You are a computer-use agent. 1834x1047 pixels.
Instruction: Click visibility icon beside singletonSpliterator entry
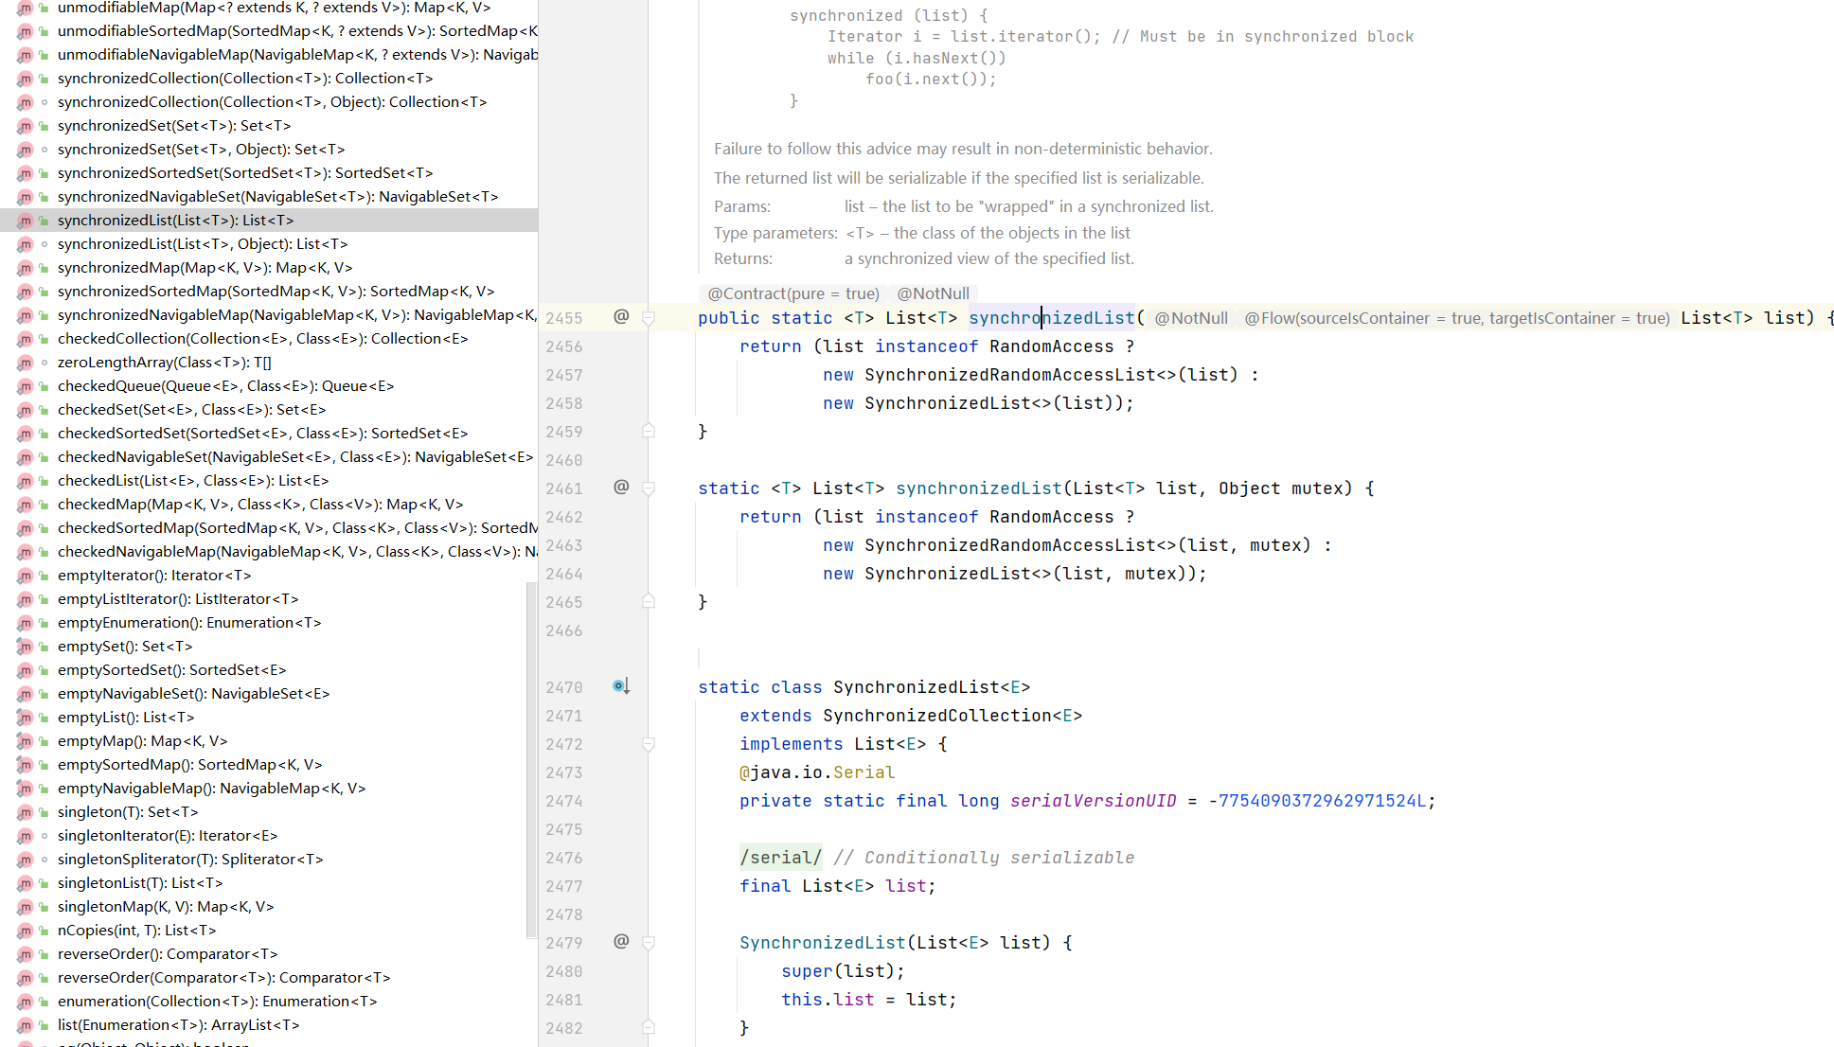[45, 860]
